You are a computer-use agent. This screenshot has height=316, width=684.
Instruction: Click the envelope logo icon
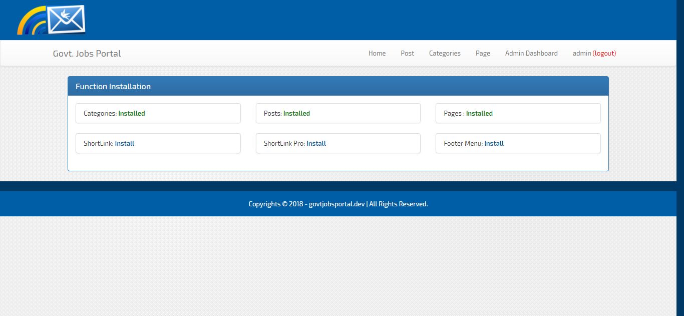click(66, 20)
